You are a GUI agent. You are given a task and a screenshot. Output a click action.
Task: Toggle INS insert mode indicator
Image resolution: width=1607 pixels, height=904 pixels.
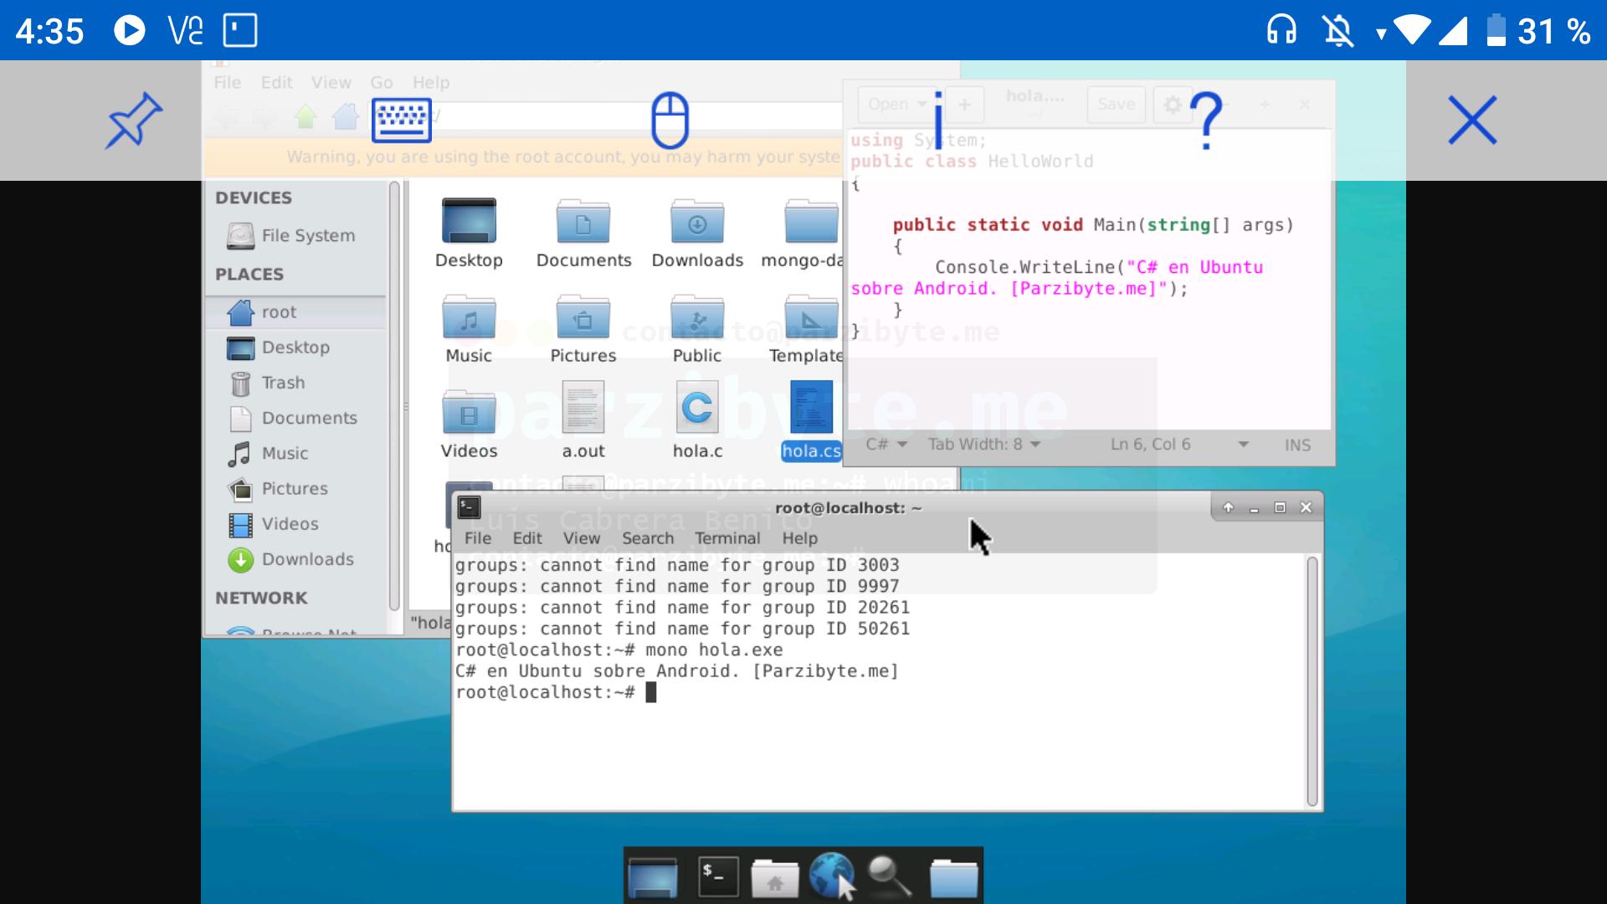(x=1297, y=445)
